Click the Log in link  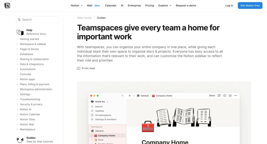click(x=229, y=5)
